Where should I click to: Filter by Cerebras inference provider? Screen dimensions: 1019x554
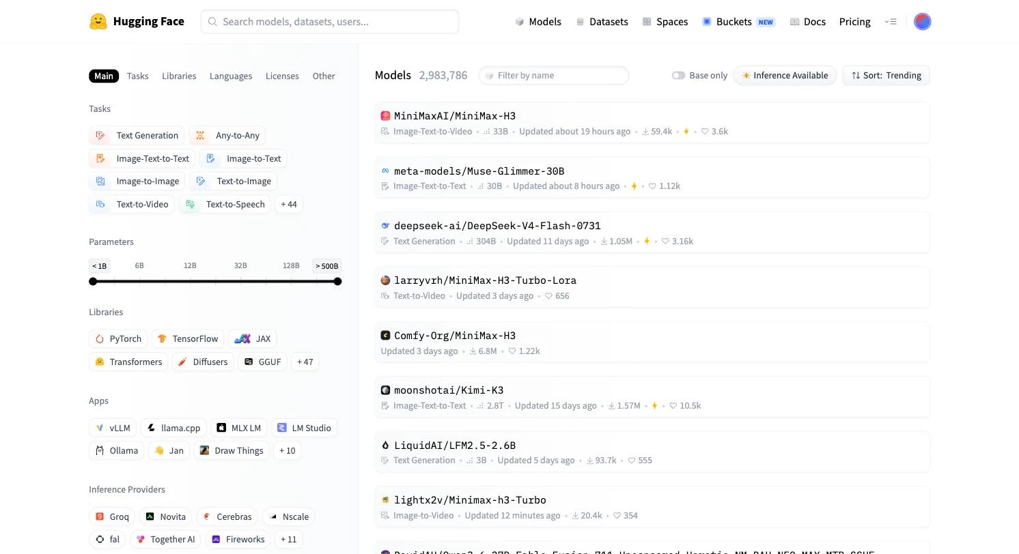(x=227, y=516)
